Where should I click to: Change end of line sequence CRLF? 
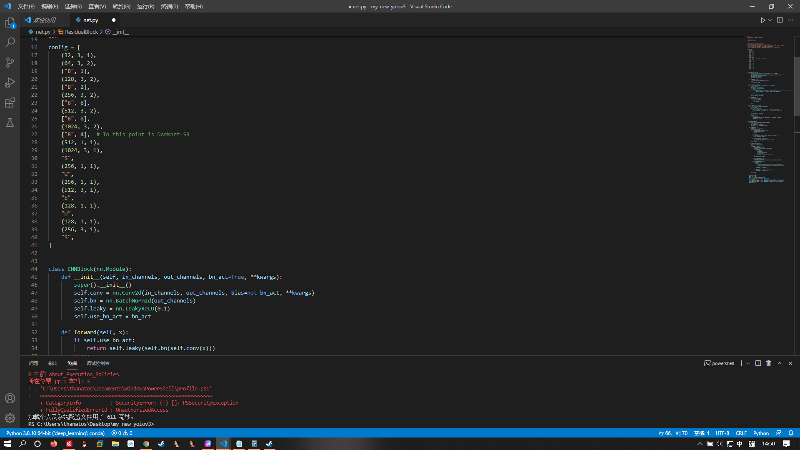(x=741, y=433)
